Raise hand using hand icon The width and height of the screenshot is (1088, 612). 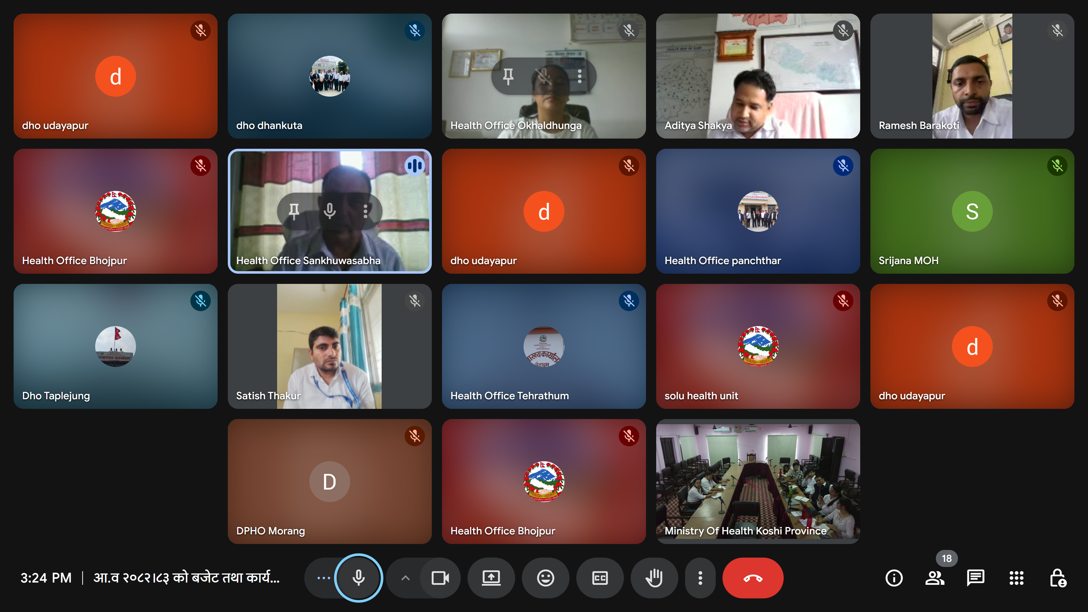point(654,578)
